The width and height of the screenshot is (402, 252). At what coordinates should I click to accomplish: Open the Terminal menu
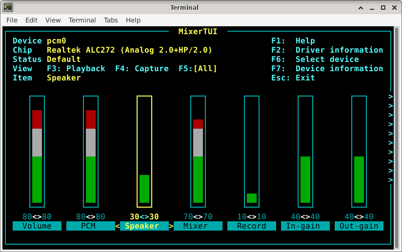pyautogui.click(x=82, y=20)
